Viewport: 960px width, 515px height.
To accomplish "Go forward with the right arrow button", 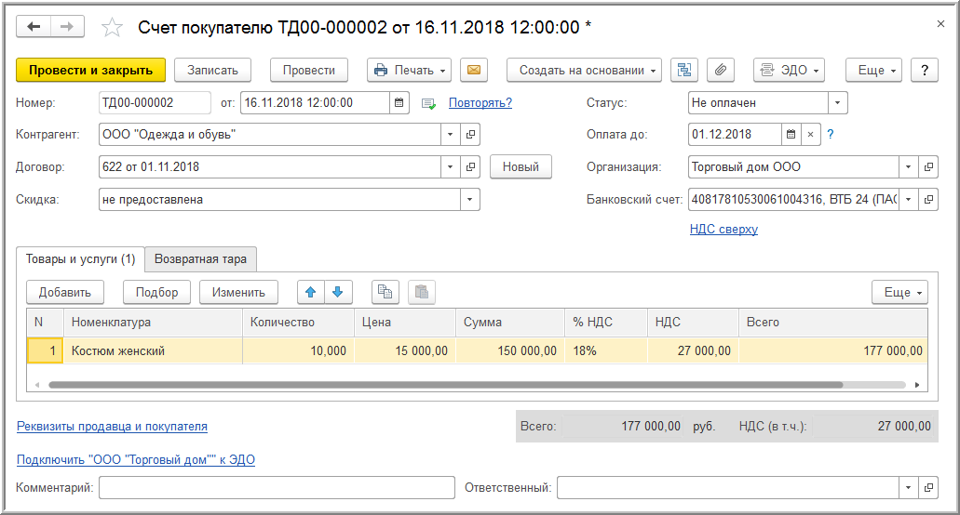I will [67, 27].
